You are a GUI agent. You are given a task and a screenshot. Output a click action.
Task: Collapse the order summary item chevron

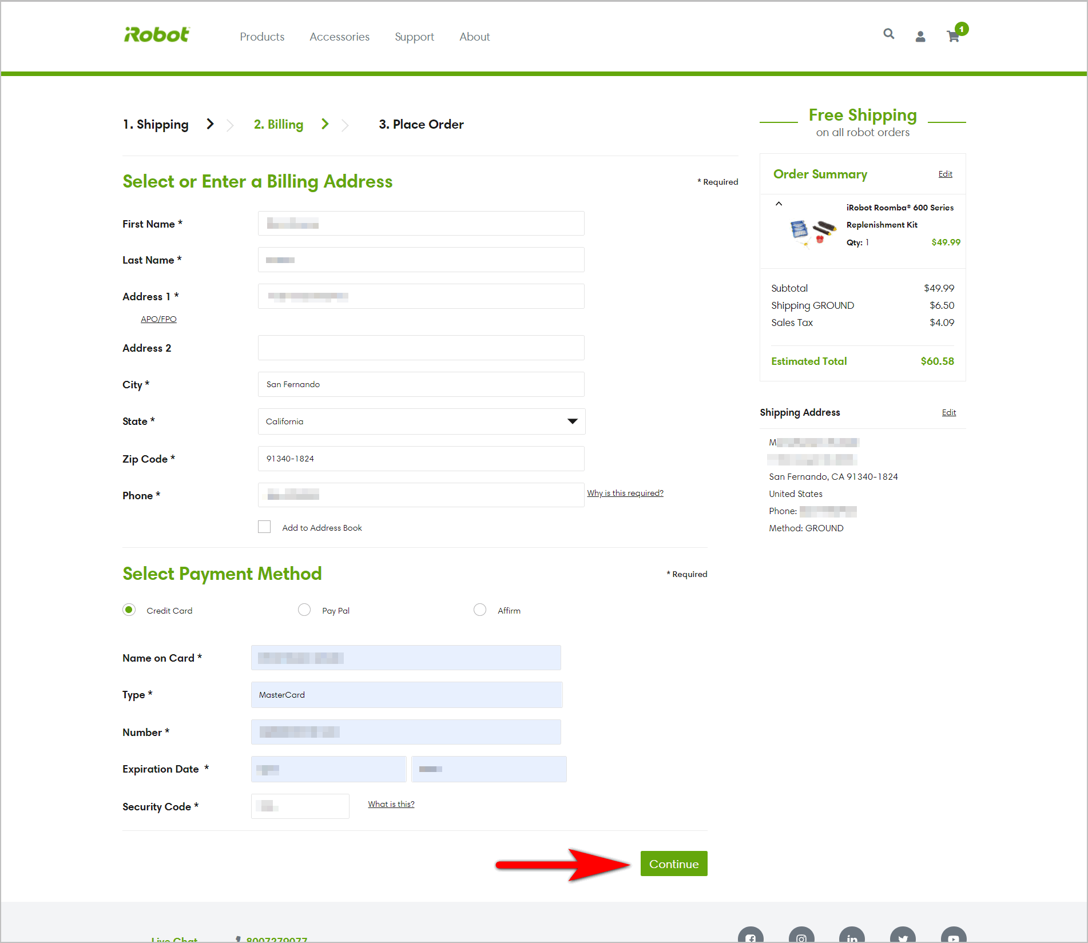779,204
